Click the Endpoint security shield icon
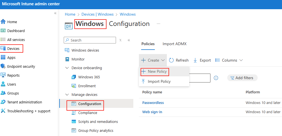 (3, 66)
